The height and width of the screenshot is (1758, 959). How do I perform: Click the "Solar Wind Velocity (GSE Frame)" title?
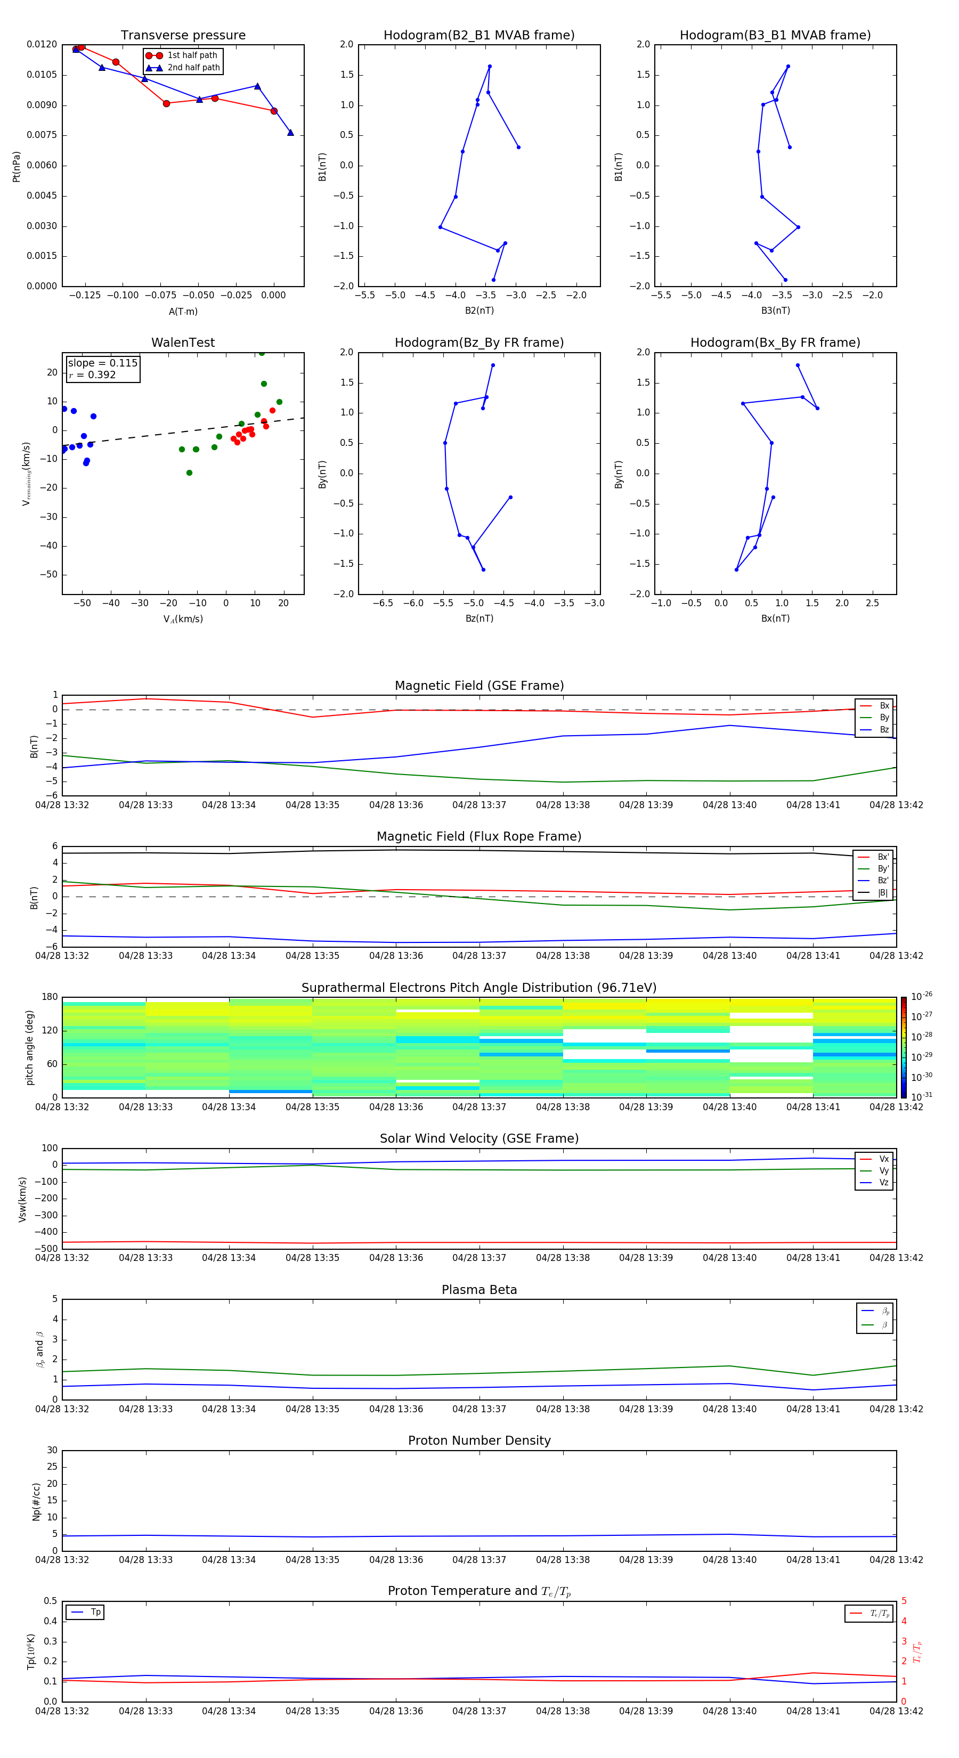tap(479, 1138)
